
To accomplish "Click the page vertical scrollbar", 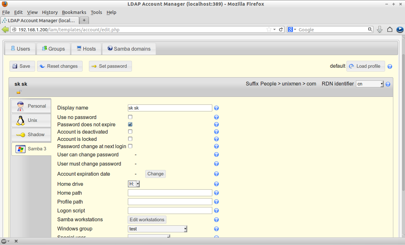I will (403, 123).
